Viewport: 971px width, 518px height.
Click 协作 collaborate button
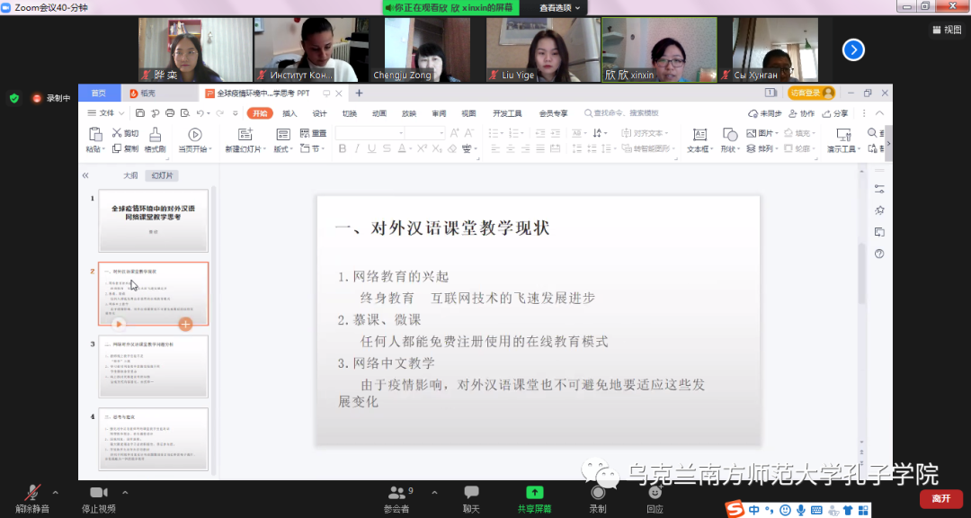(x=801, y=113)
